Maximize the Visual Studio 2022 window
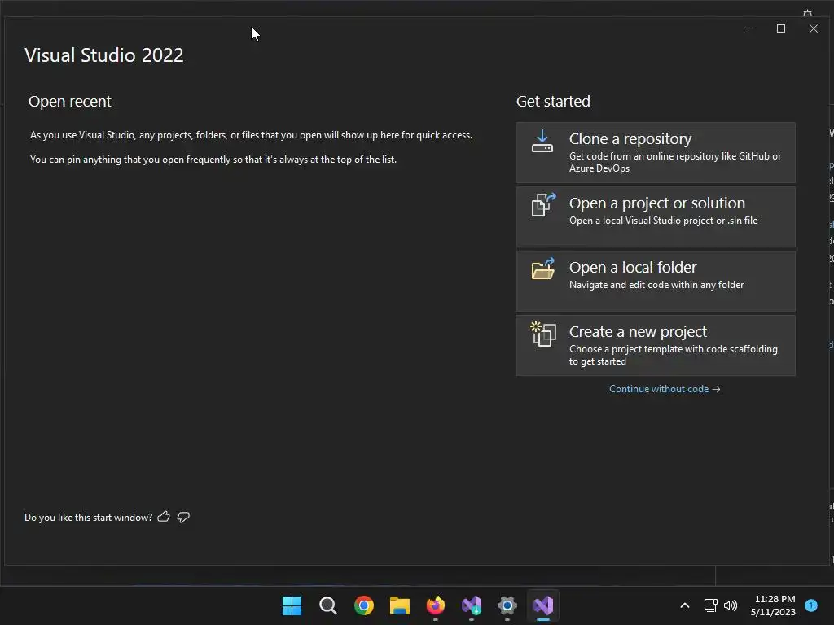Viewport: 834px width, 625px height. pos(781,28)
